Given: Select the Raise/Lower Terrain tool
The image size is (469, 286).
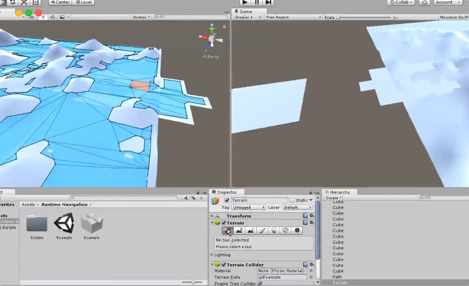Looking at the screenshot, I should 227,231.
